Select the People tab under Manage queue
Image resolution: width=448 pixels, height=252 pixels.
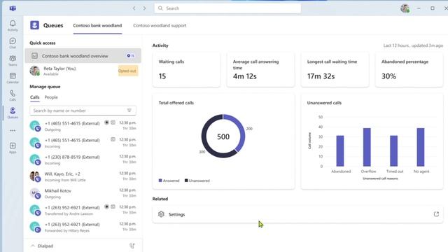[x=51, y=97]
